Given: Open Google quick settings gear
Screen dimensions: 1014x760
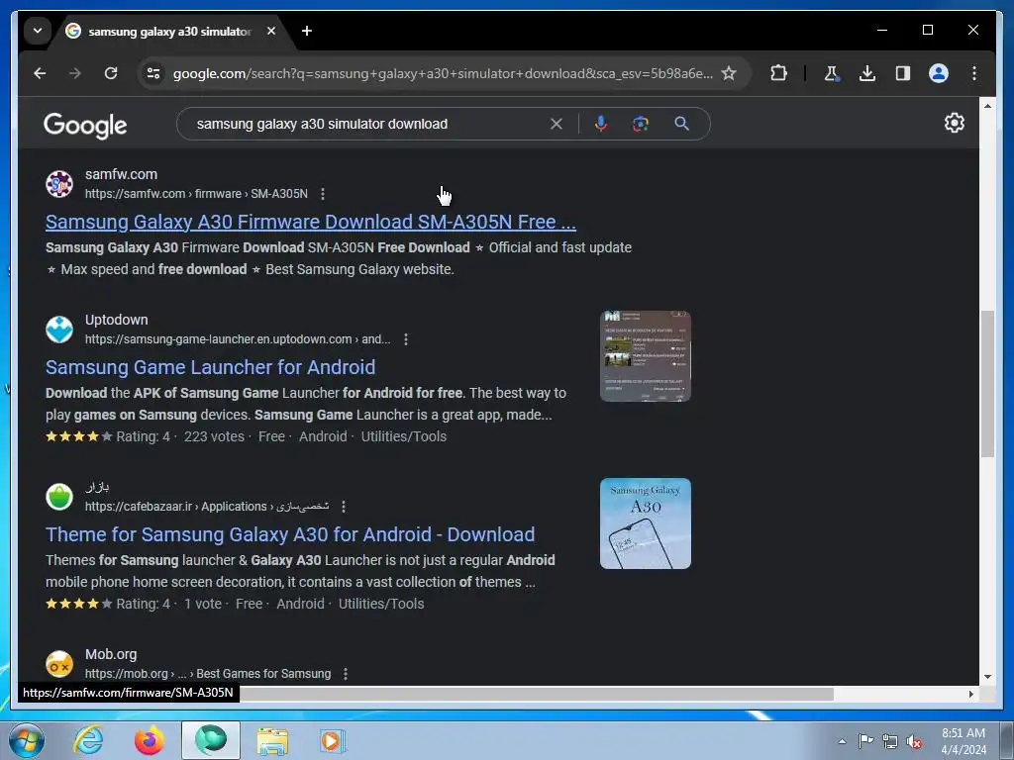Looking at the screenshot, I should (x=954, y=123).
